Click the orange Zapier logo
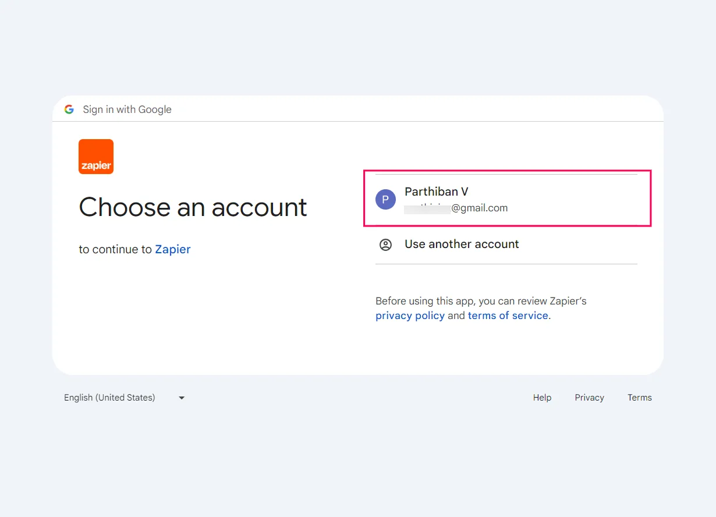 pos(96,157)
